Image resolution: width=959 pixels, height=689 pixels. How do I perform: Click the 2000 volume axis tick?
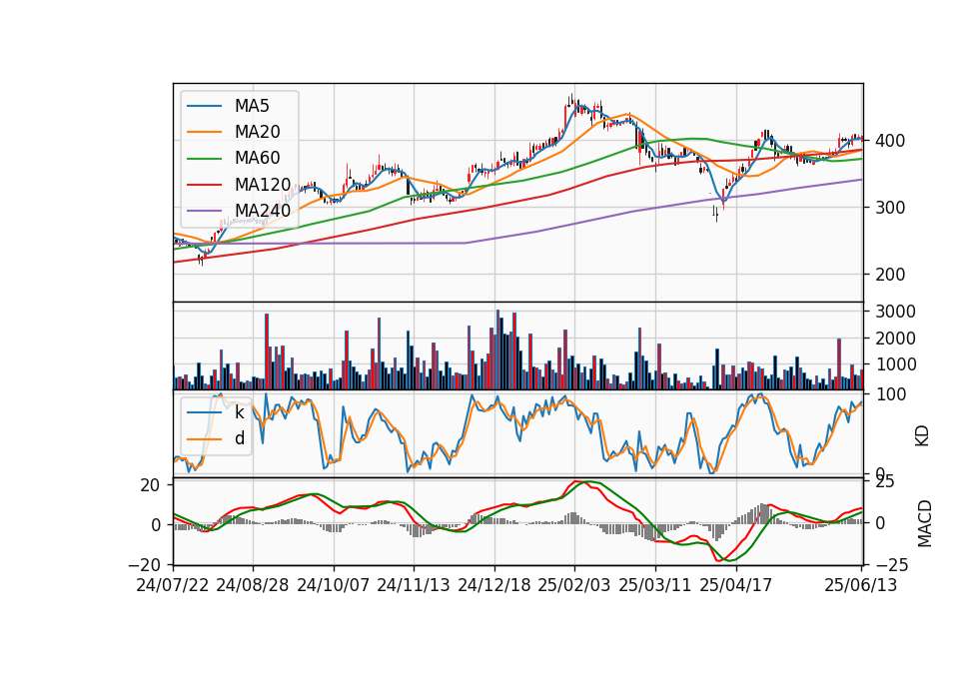tap(895, 339)
